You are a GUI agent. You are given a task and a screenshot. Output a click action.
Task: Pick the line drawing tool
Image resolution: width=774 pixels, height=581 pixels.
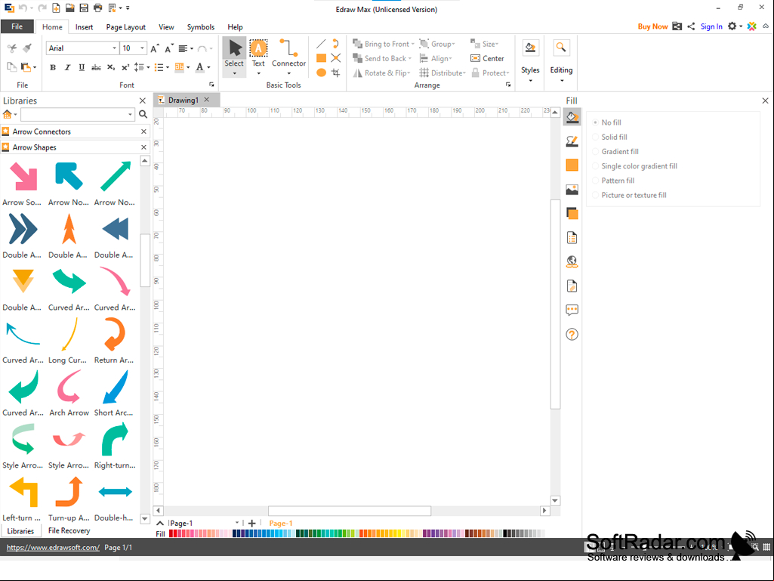pos(321,44)
